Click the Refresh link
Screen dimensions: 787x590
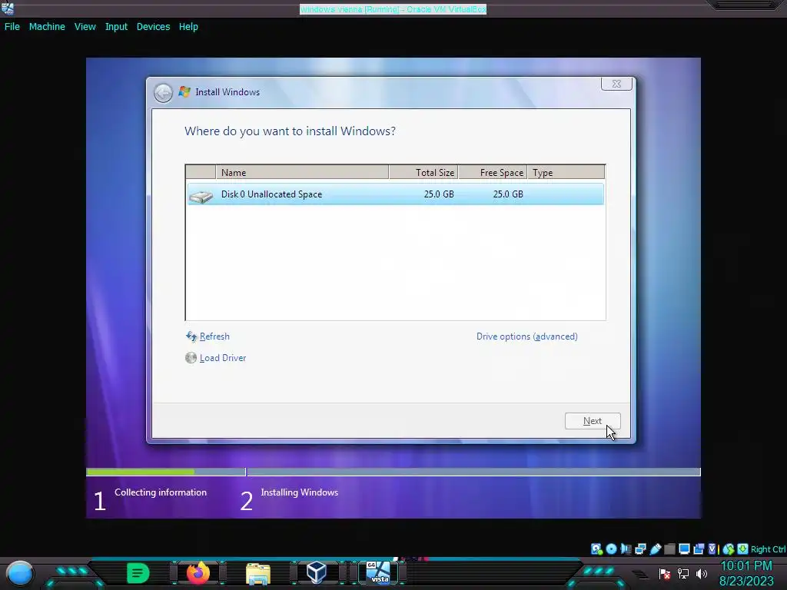[214, 336]
